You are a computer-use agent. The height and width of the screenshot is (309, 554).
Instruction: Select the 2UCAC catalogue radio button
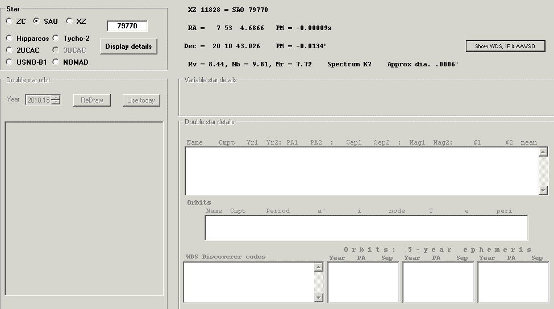(9, 50)
